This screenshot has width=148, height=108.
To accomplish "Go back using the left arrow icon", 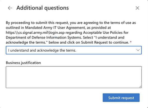I will tap(10, 8).
